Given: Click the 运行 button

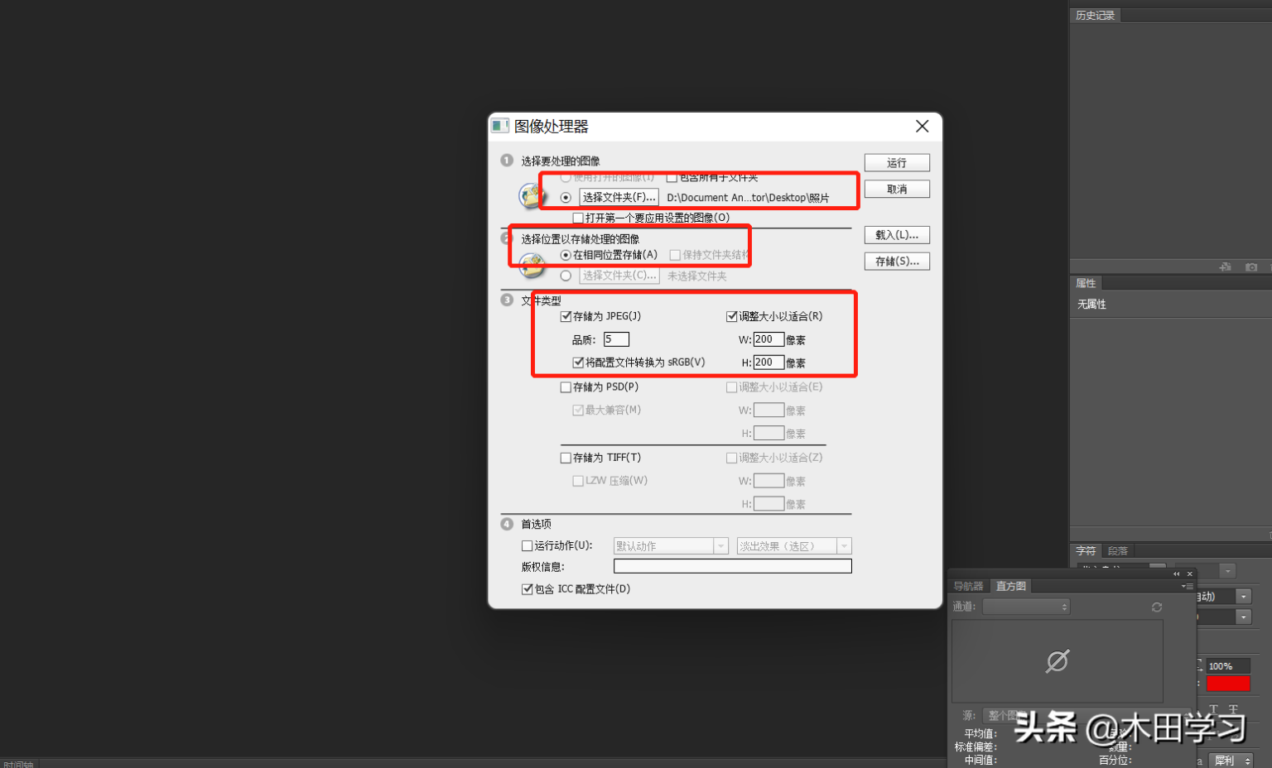Looking at the screenshot, I should pyautogui.click(x=897, y=162).
